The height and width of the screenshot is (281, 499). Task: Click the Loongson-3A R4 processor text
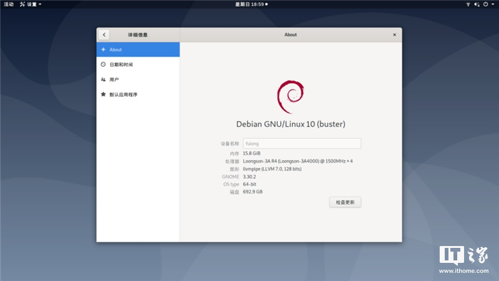298,161
